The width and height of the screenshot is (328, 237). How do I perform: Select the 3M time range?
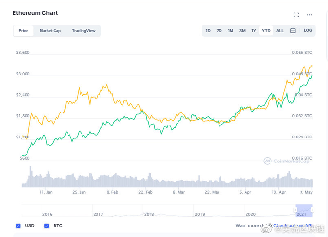242,31
